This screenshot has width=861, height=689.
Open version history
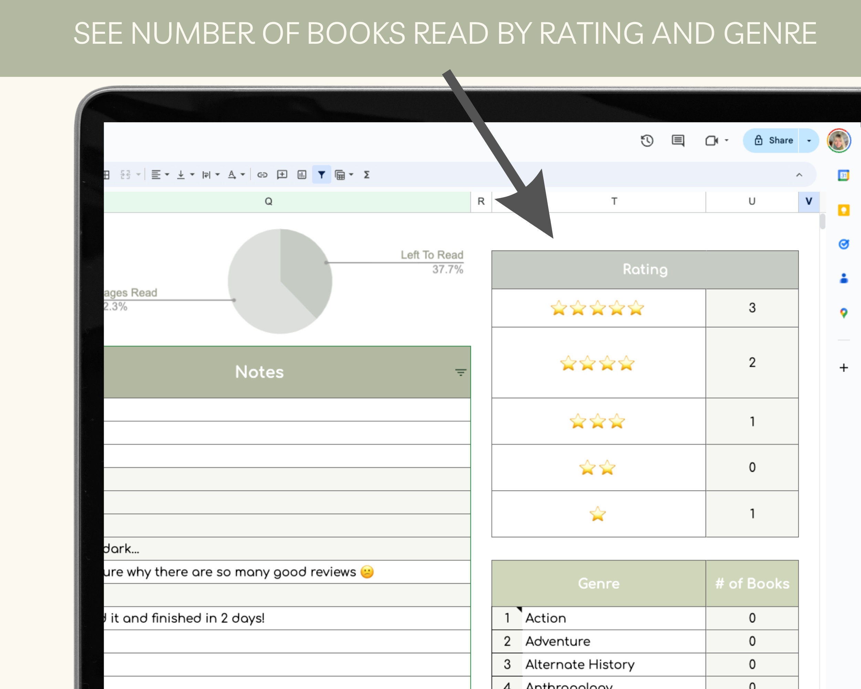[647, 141]
